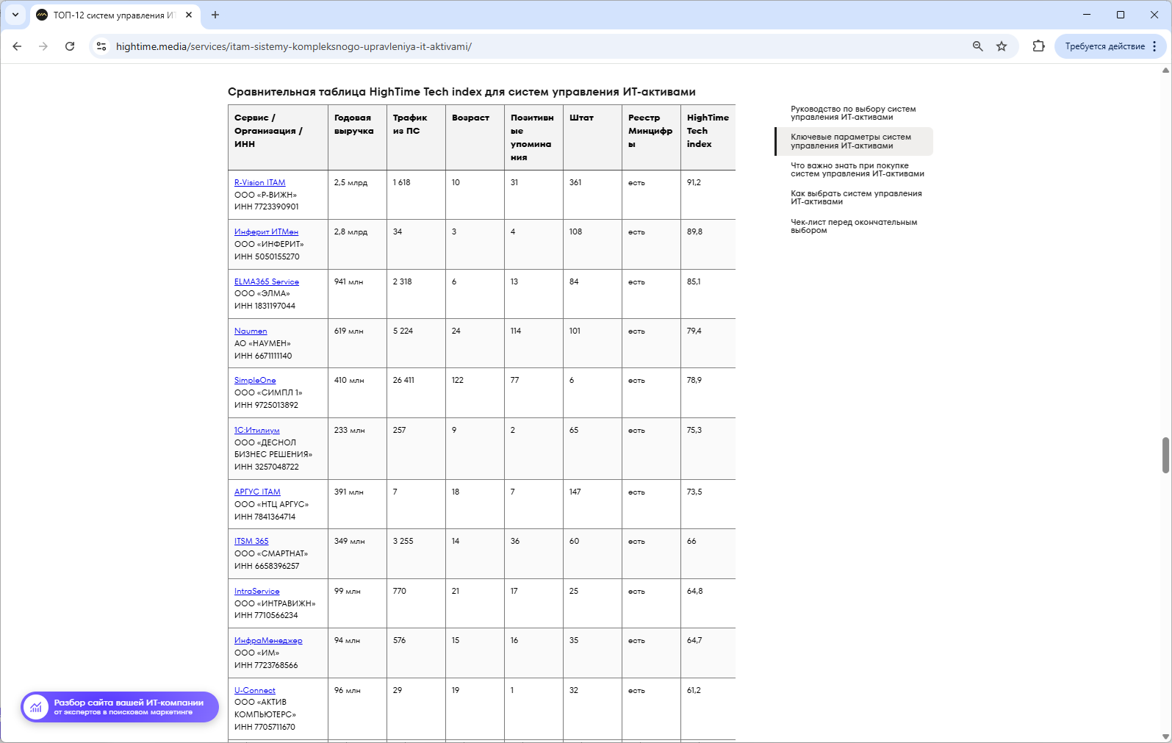Select the ТОП-12 систем управления tab
Screen dimensions: 1172x743
[x=115, y=15]
